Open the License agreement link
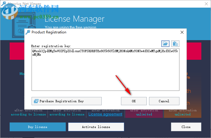 pyautogui.click(x=105, y=114)
